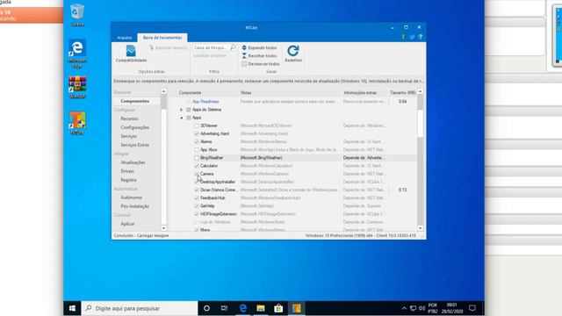Uncheck the Advertising.Xaml checkbox
The image size is (562, 316).
pos(197,133)
